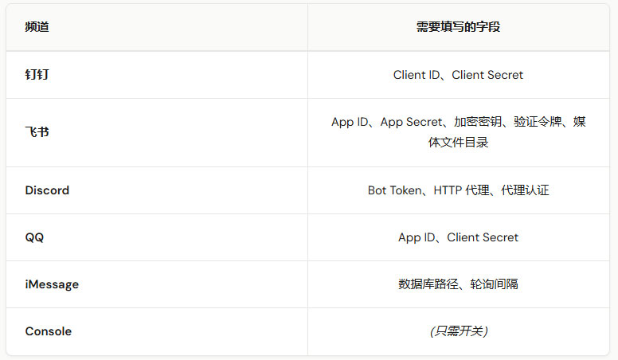Select the 飞书 channel name cell
Image resolution: width=618 pixels, height=360 pixels.
(37, 132)
